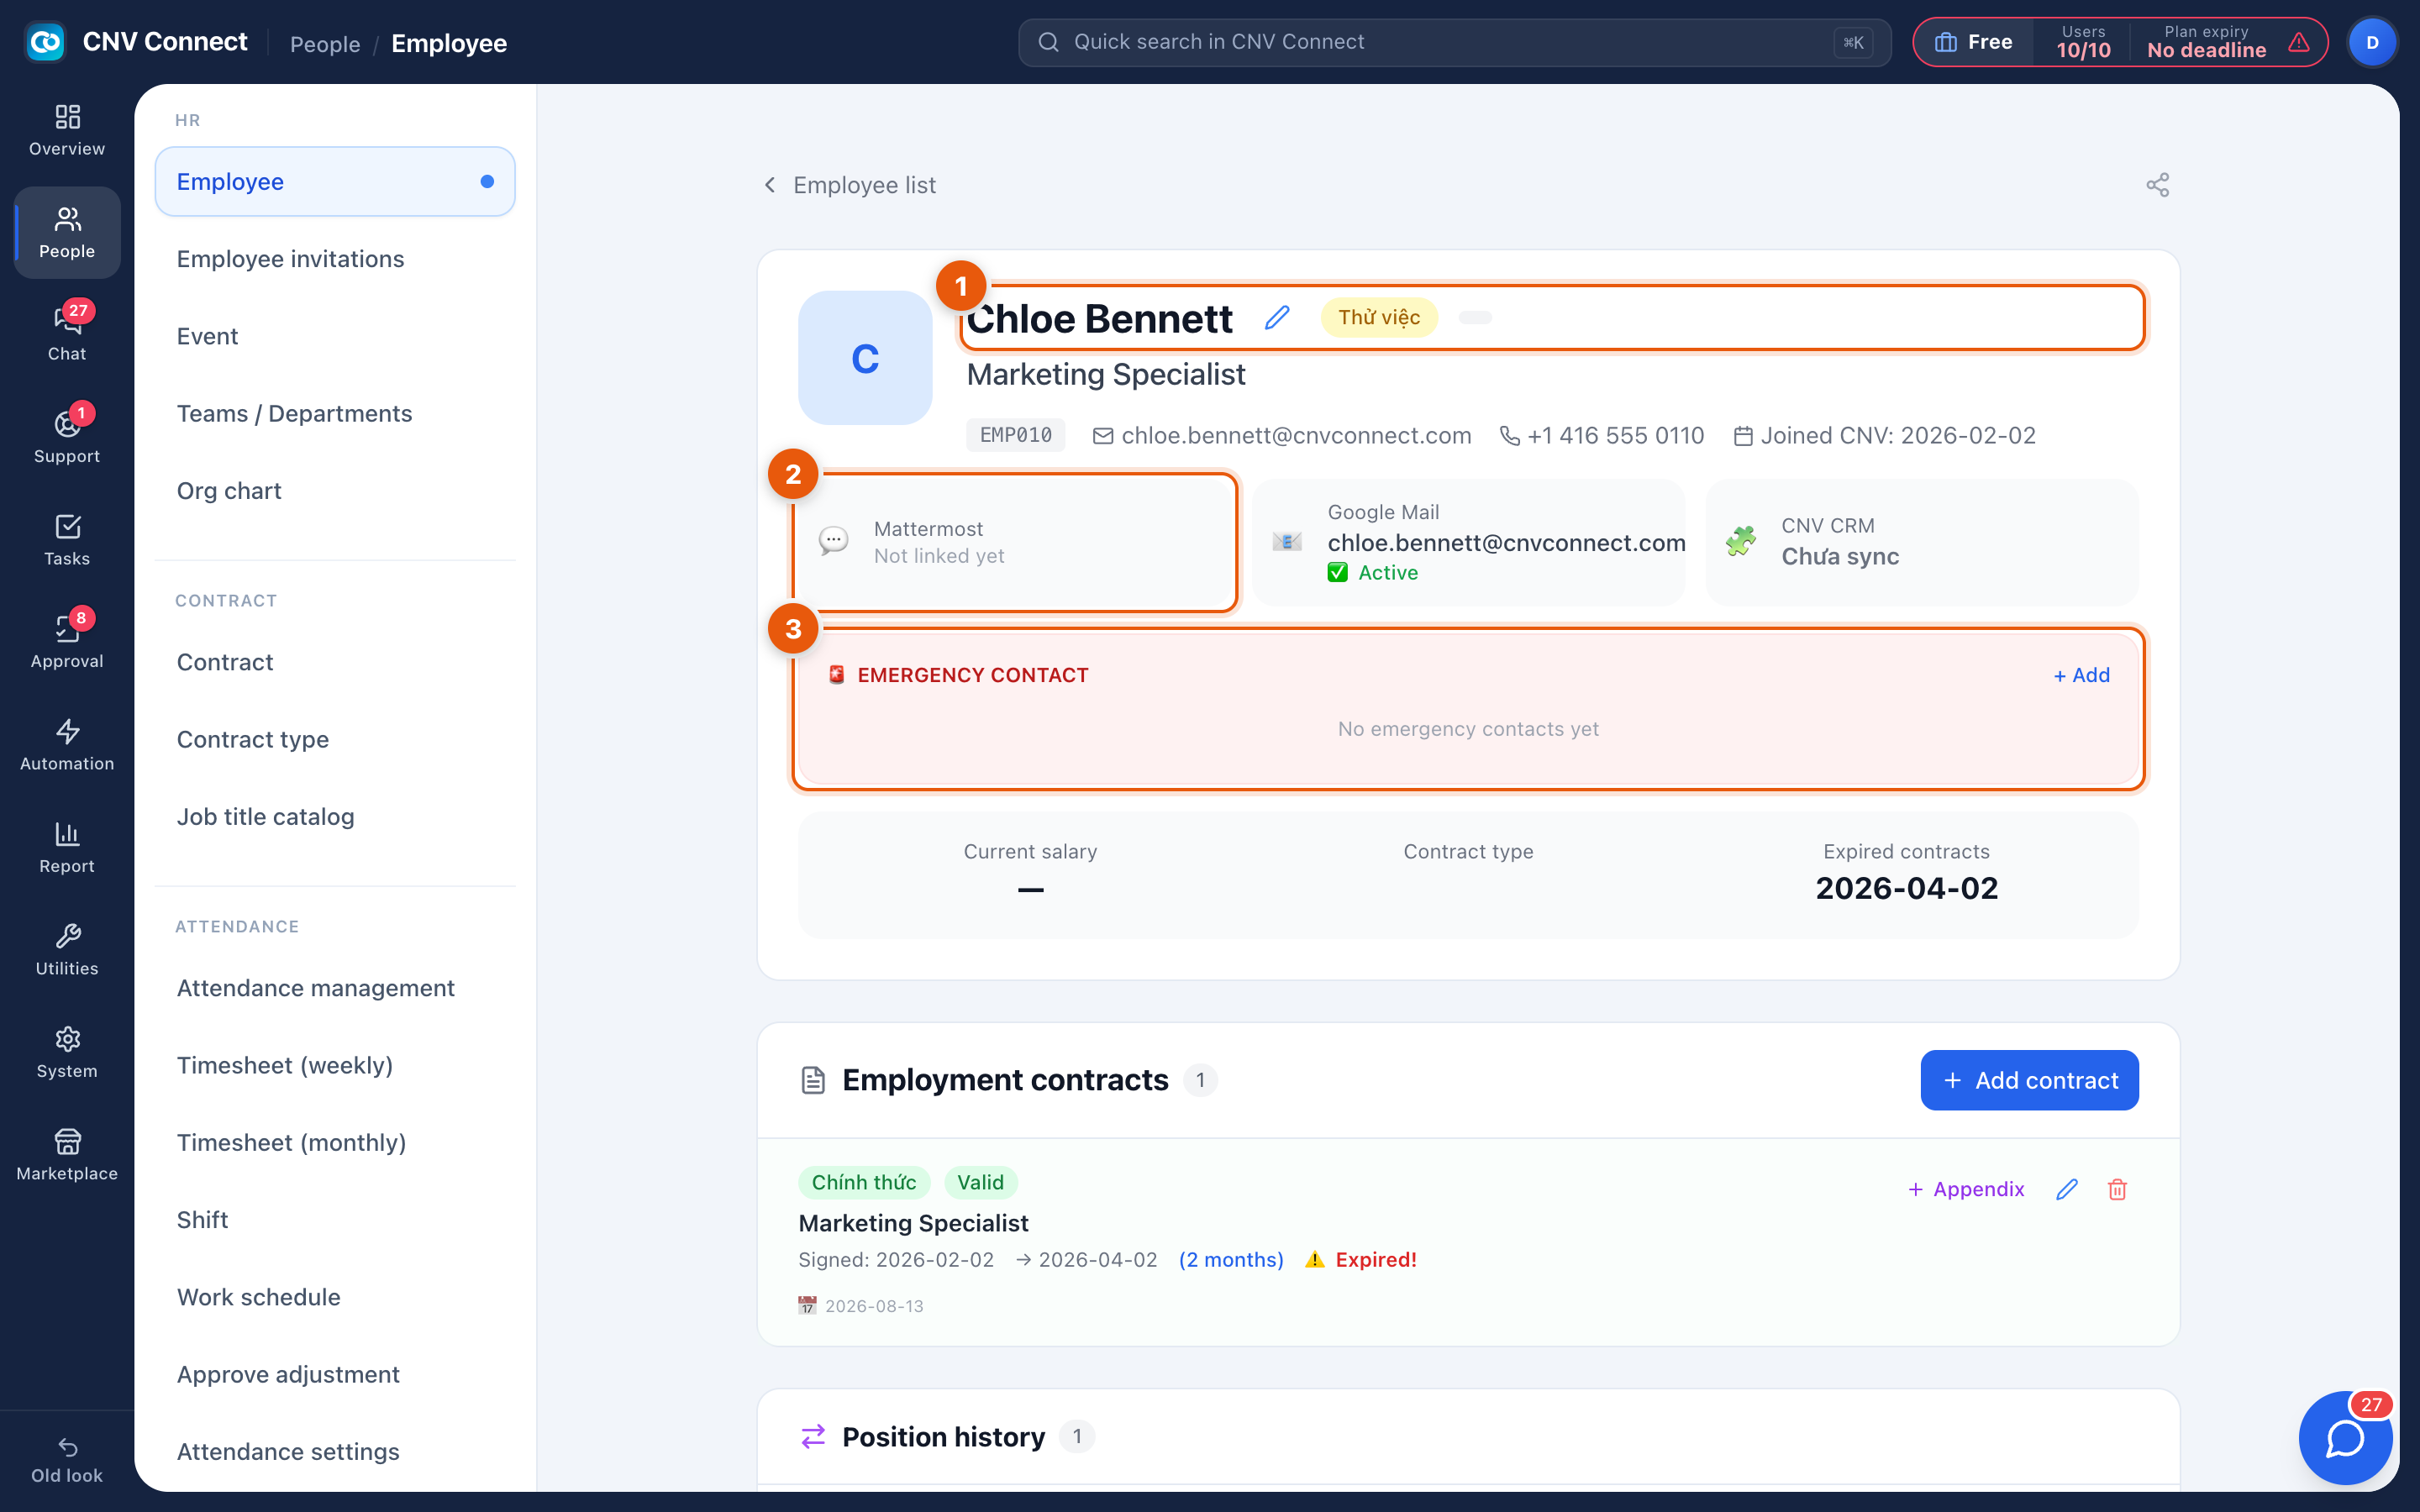Screen dimensions: 2420x1512
Task: Edit the Marketing Specialist contract via its pencil icon
Action: 2066,1189
